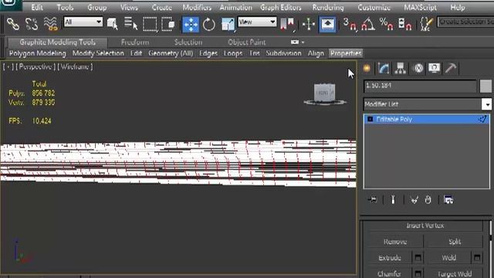Toggle the 3D Snaps icon
Viewport: 494px width, 278px height.
click(350, 24)
